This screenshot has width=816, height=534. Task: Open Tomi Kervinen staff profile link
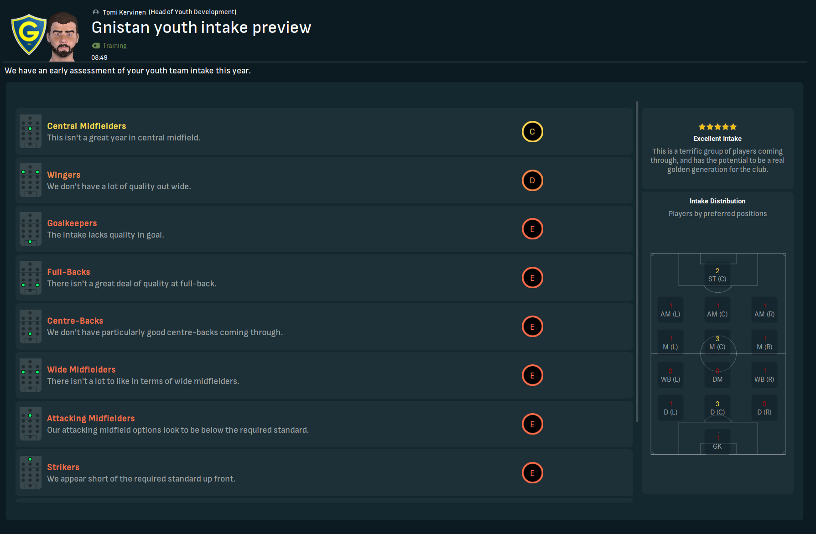point(124,12)
